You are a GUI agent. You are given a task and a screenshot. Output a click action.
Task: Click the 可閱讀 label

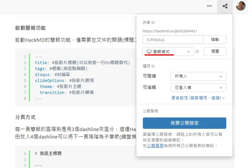coord(149,76)
